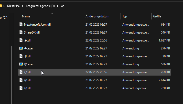
Task: Click the 546 KB size value
Action: click(165, 33)
